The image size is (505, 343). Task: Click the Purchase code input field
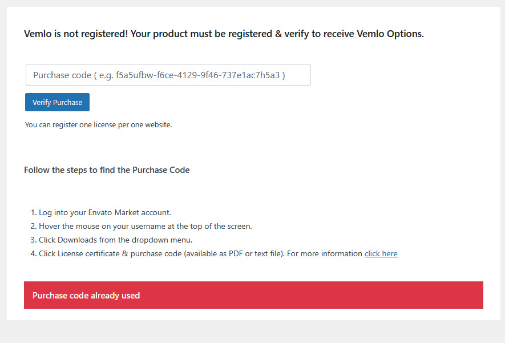click(168, 75)
